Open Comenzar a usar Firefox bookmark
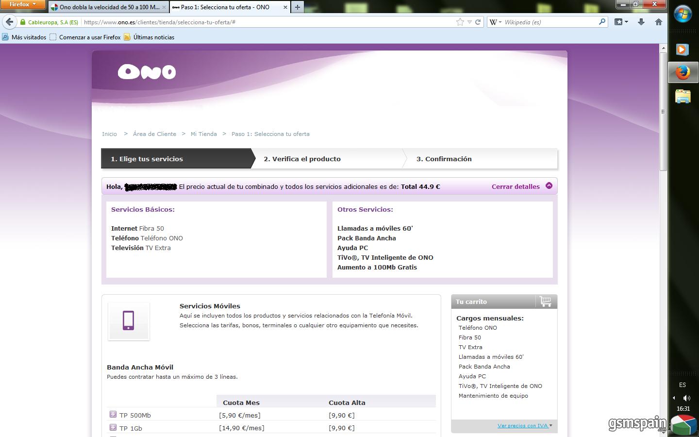This screenshot has width=699, height=437. pyautogui.click(x=85, y=37)
